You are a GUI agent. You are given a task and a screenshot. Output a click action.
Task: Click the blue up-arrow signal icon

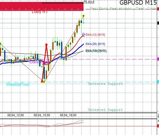(x=83, y=35)
